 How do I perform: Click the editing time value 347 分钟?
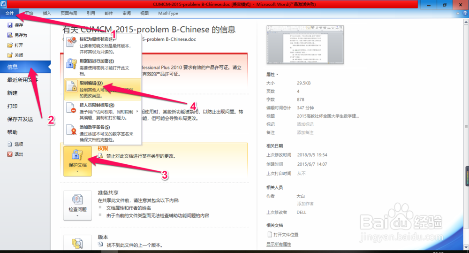[305, 108]
